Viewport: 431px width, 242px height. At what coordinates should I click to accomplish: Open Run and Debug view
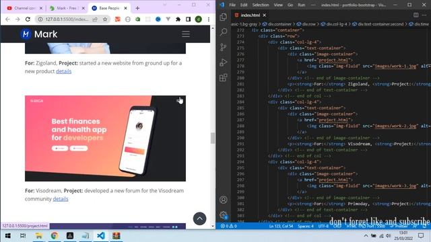pyautogui.click(x=224, y=63)
